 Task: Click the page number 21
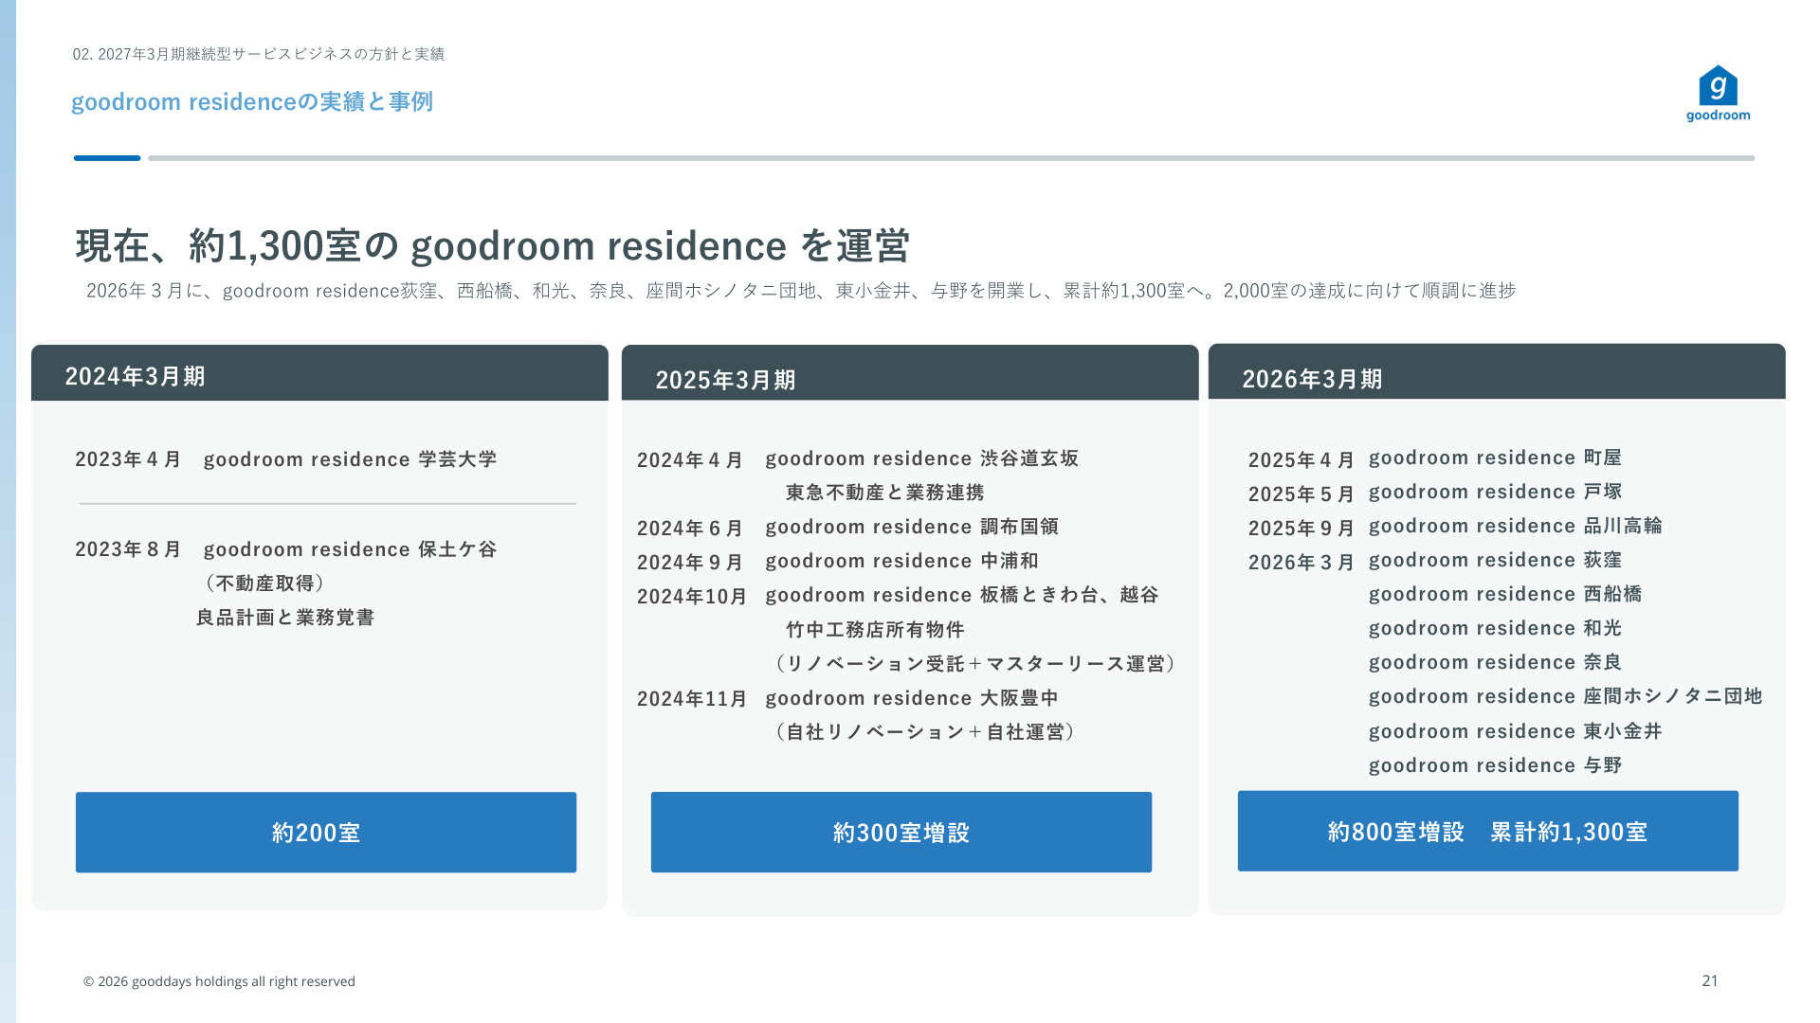[1710, 981]
